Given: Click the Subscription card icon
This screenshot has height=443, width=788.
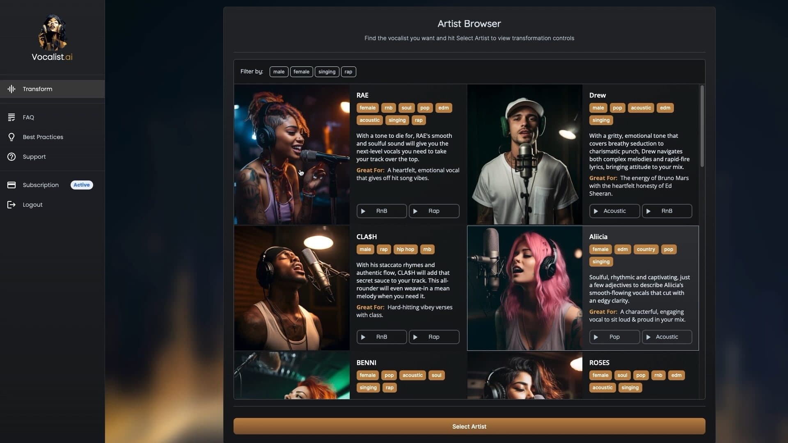Looking at the screenshot, I should pyautogui.click(x=11, y=185).
